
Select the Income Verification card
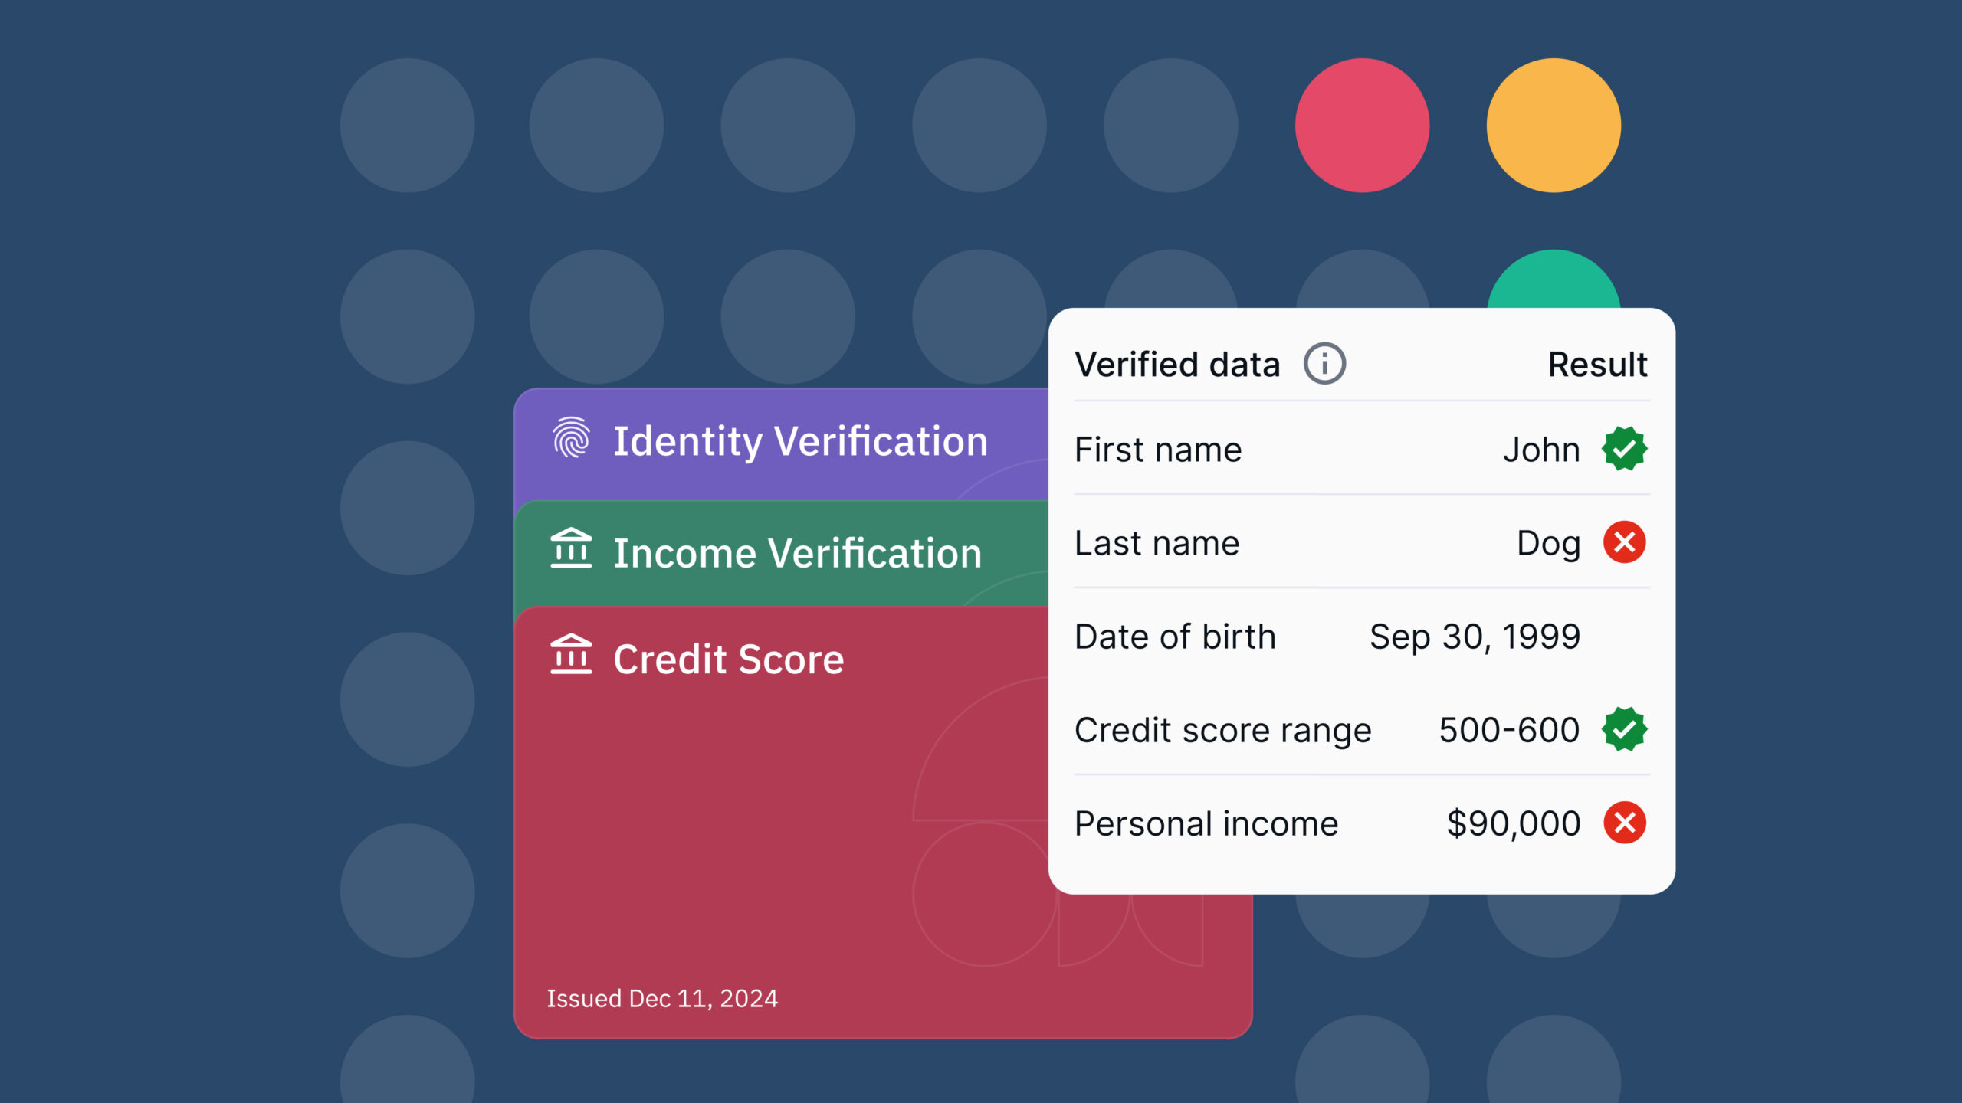coord(781,555)
